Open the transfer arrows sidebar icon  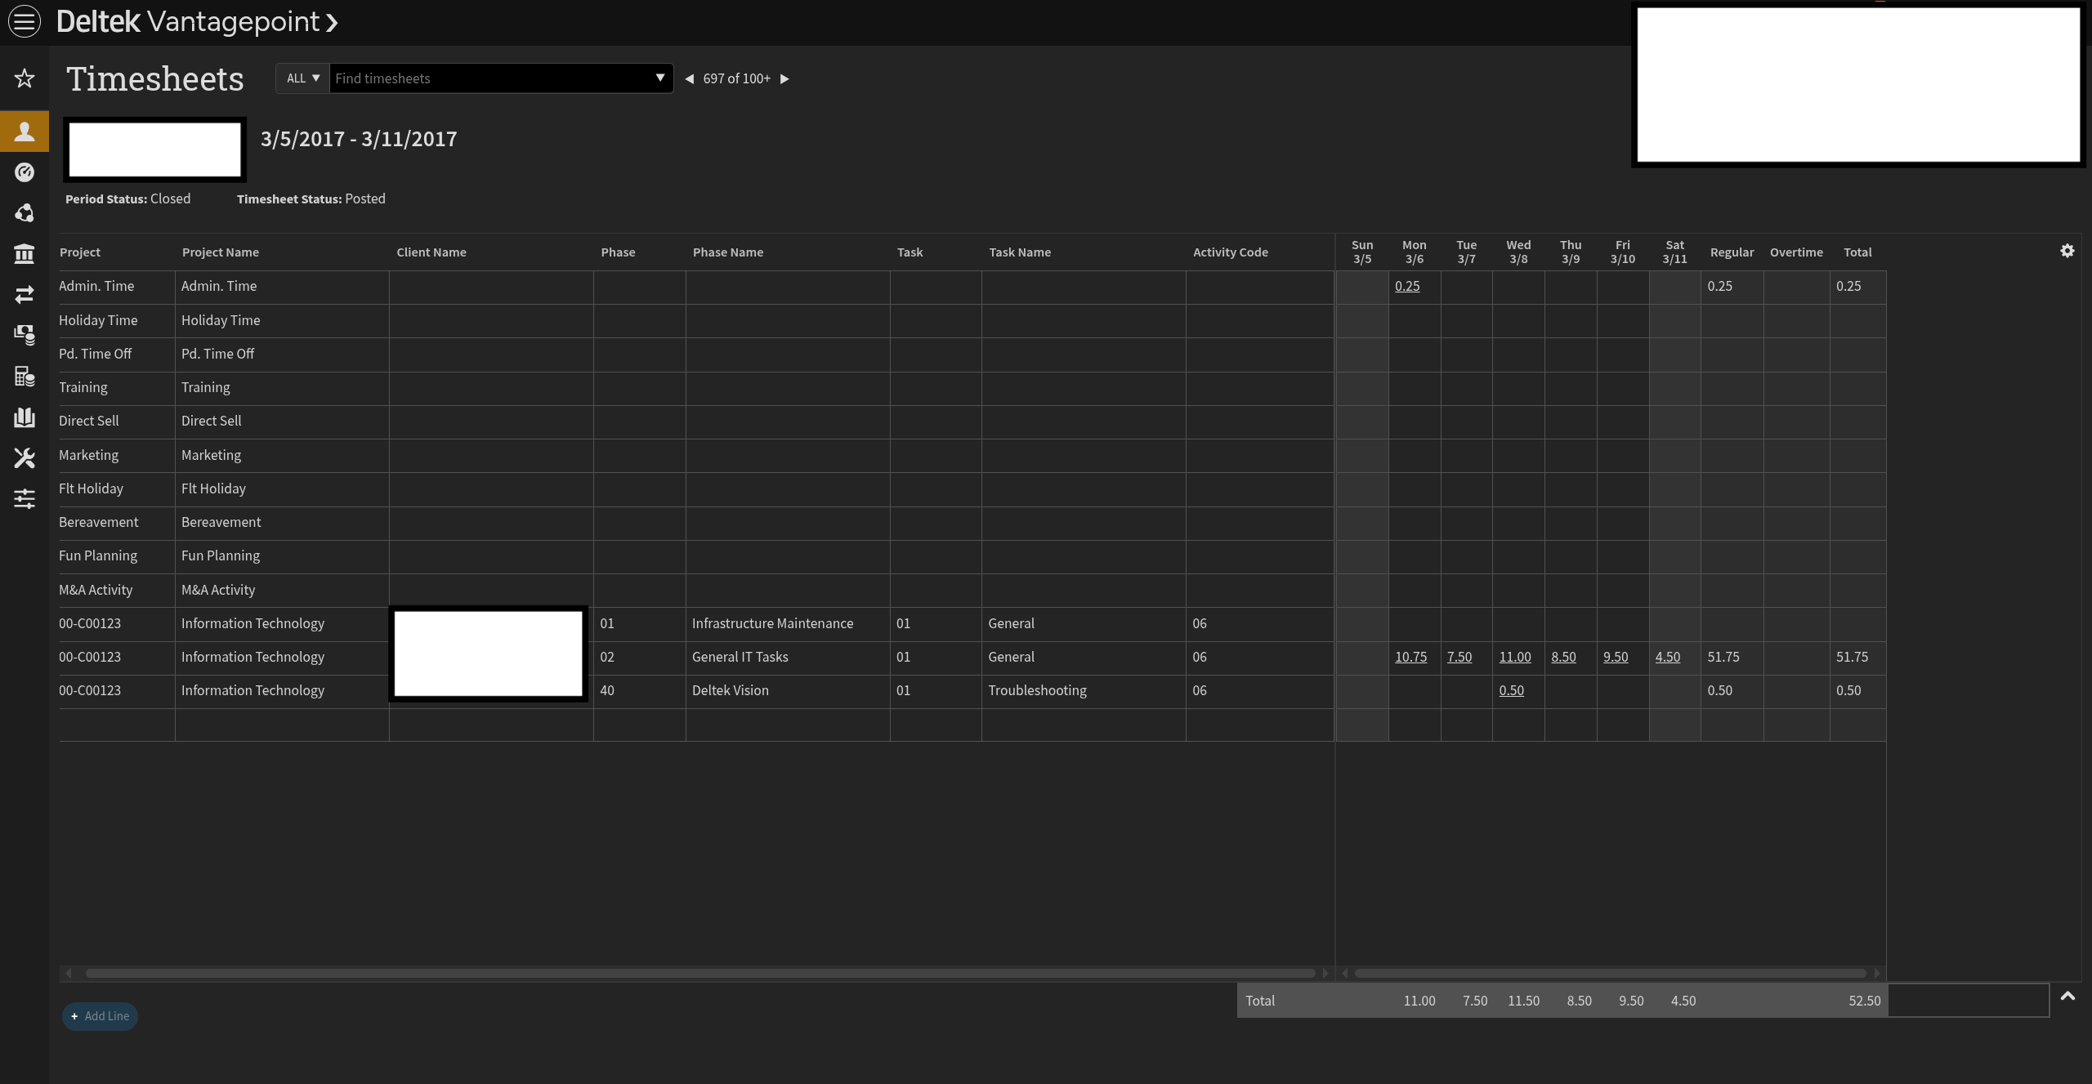(25, 294)
